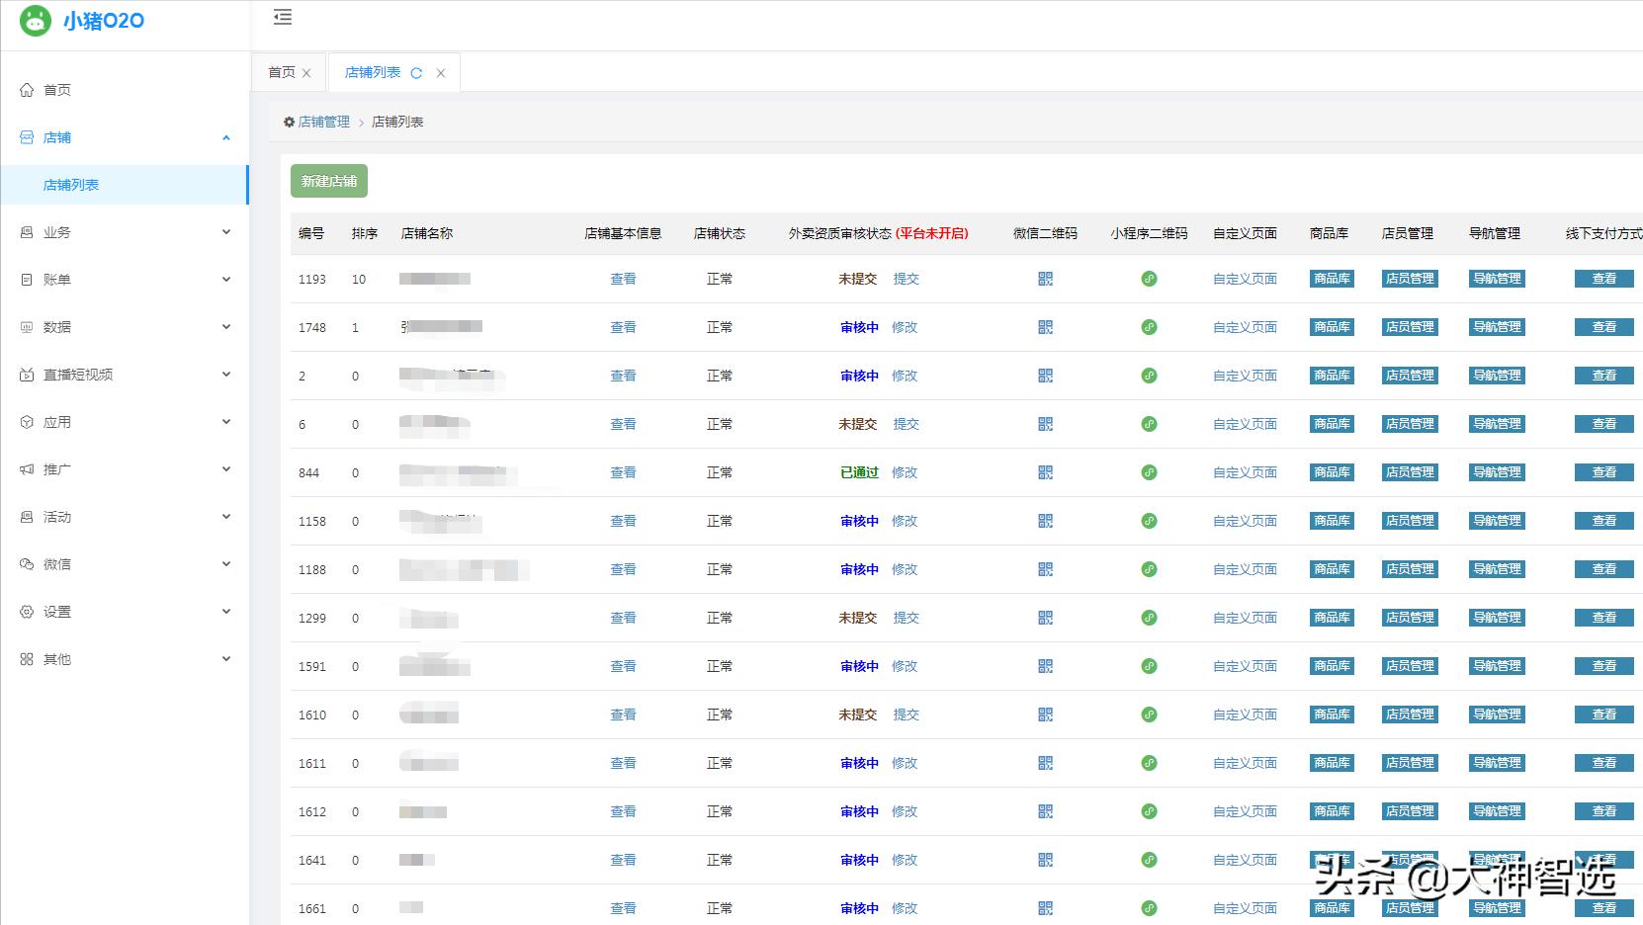
Task: Click the refresh icon on 店铺列表 tab
Action: 416,73
